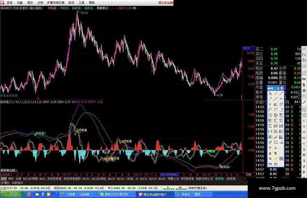Switch to the 30-minute period in sidebar

304,133
